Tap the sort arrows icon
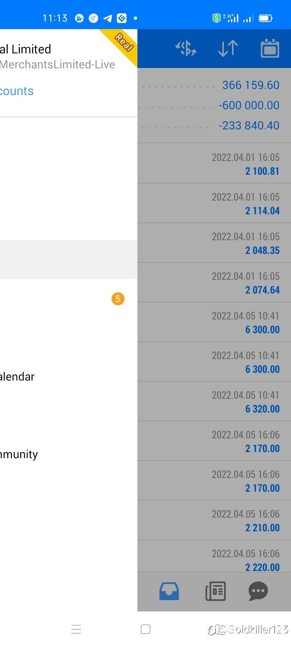The image size is (291, 647). [x=228, y=49]
